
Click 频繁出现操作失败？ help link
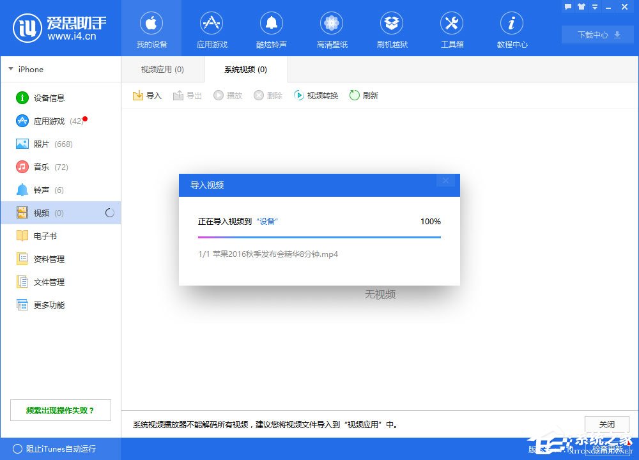pyautogui.click(x=60, y=410)
